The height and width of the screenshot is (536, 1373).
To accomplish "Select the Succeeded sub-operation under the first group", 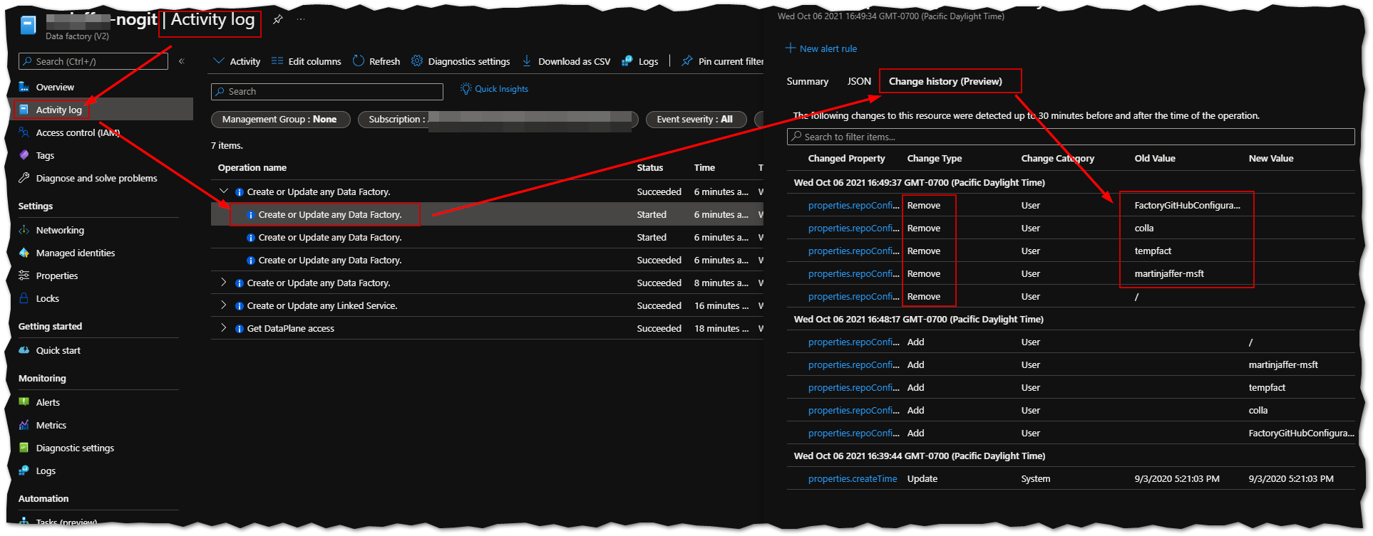I will point(487,260).
